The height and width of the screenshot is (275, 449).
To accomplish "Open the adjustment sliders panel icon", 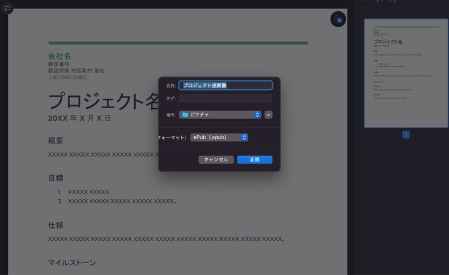I will click(7, 8).
